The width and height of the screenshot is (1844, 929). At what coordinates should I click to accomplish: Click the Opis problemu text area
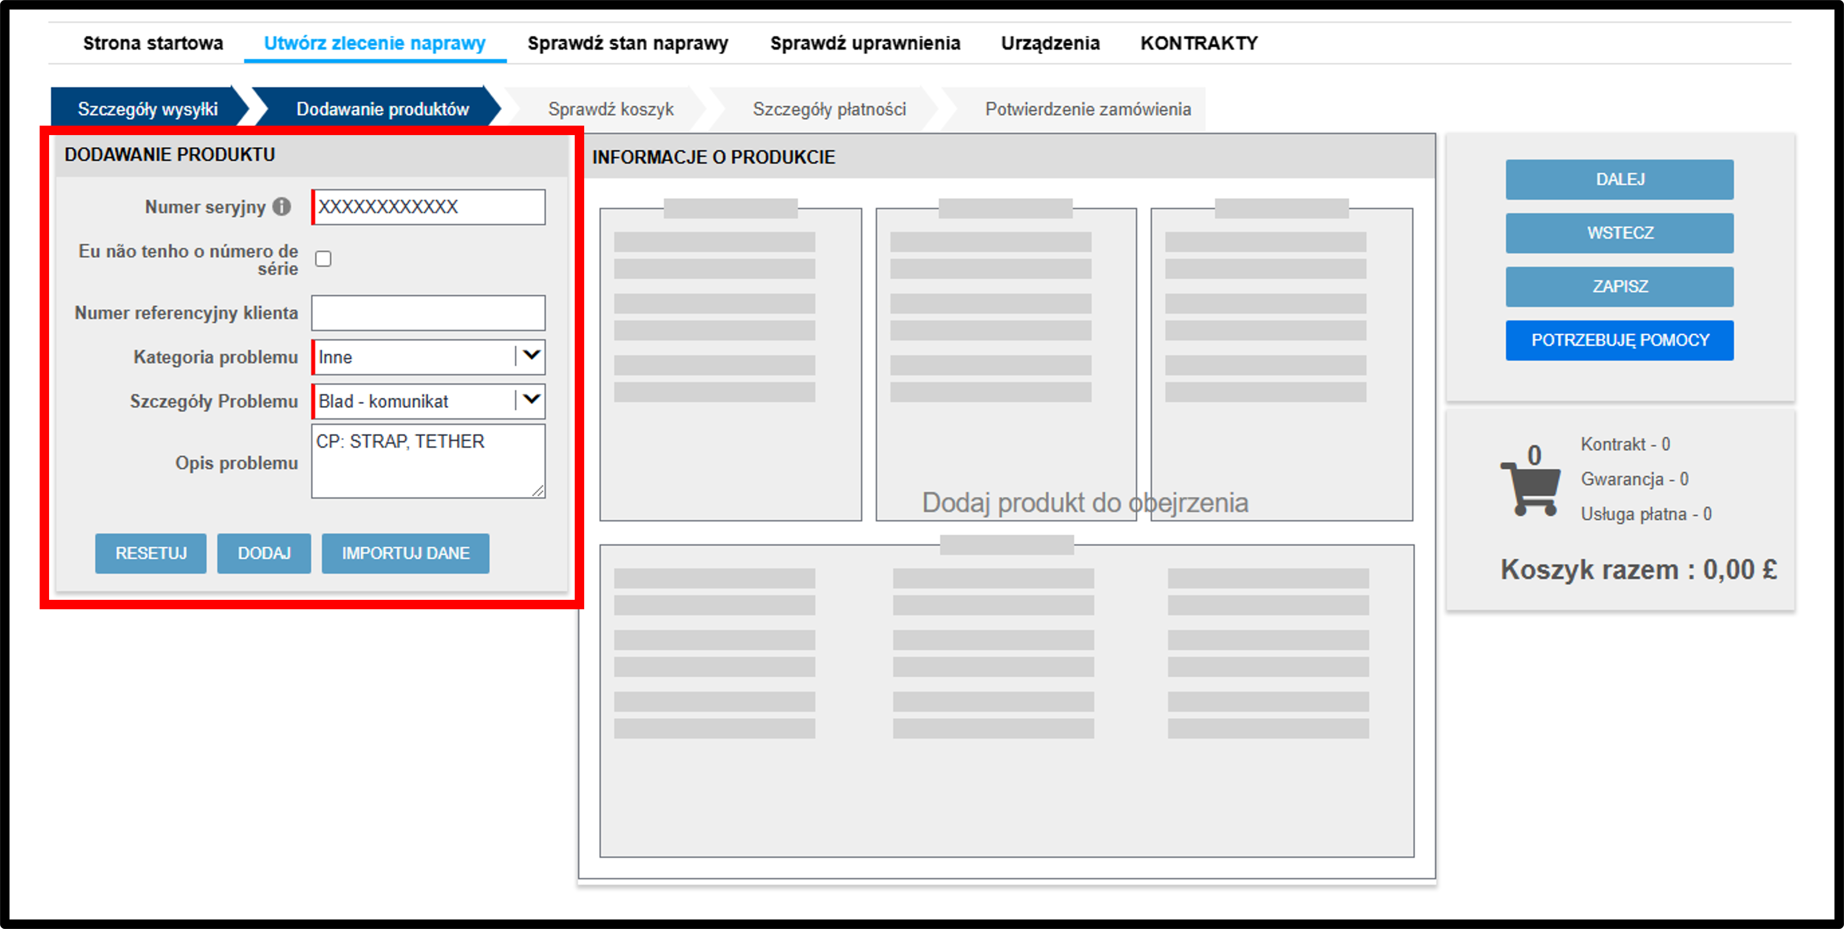point(429,462)
